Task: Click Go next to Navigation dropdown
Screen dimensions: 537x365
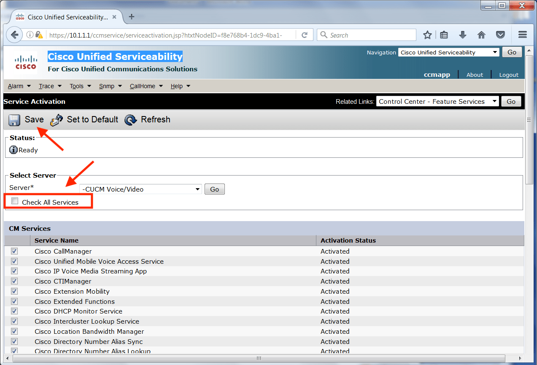Action: [512, 52]
